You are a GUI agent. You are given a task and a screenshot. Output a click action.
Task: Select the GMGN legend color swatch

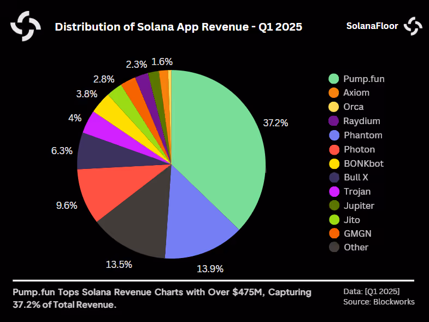334,233
